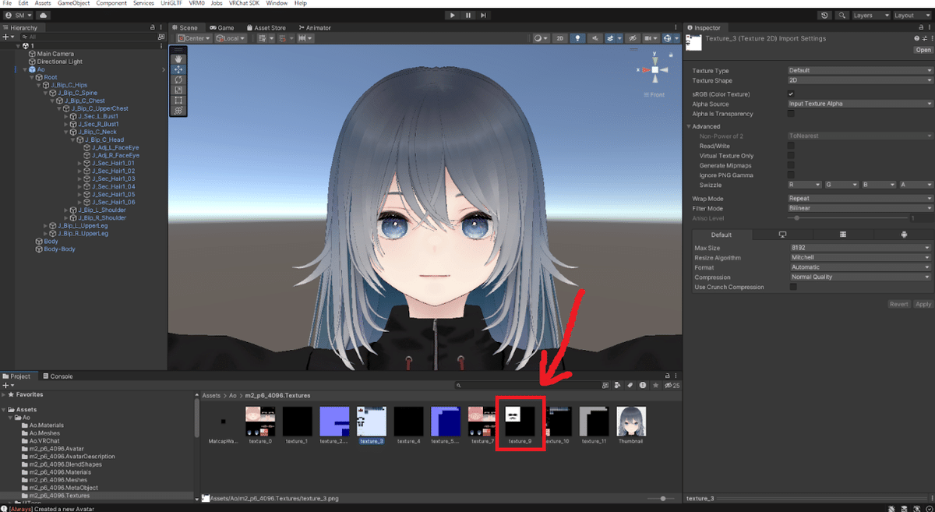Enable Use Crunch Compression checkbox
The image size is (935, 512).
pos(793,287)
